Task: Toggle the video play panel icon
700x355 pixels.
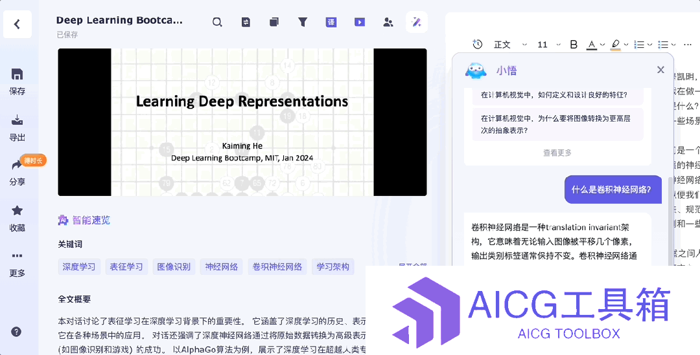Action: click(x=359, y=22)
